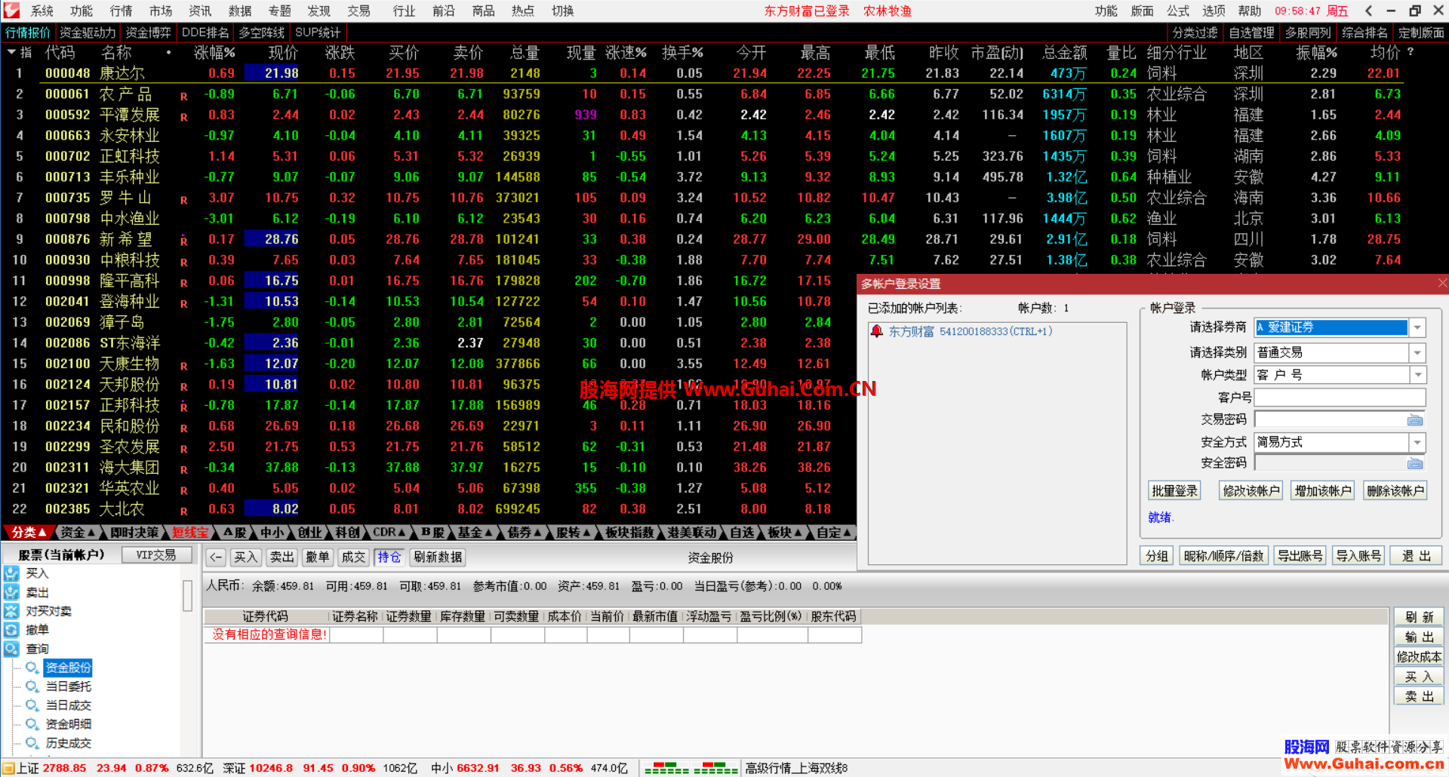Image resolution: width=1449 pixels, height=777 pixels.
Task: Click stock code 002385 大北农
Action: (x=67, y=509)
